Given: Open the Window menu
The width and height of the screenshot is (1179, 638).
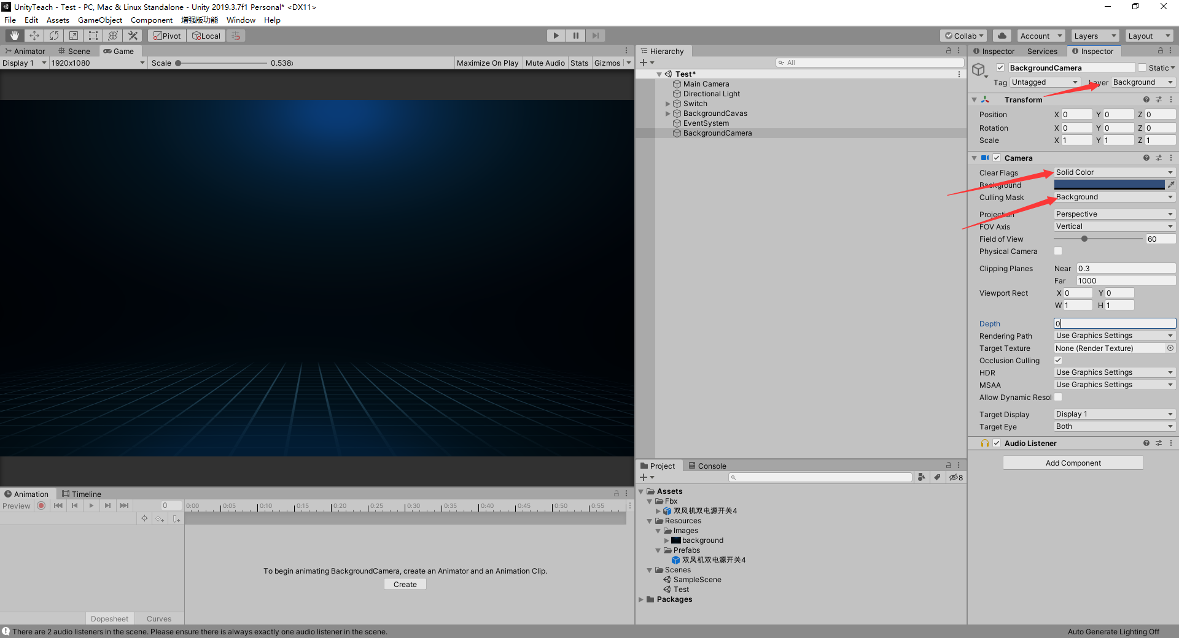Looking at the screenshot, I should [241, 20].
